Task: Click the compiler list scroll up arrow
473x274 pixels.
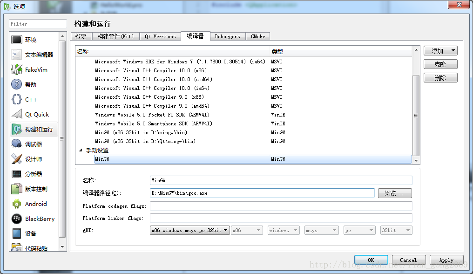Action: (416, 49)
